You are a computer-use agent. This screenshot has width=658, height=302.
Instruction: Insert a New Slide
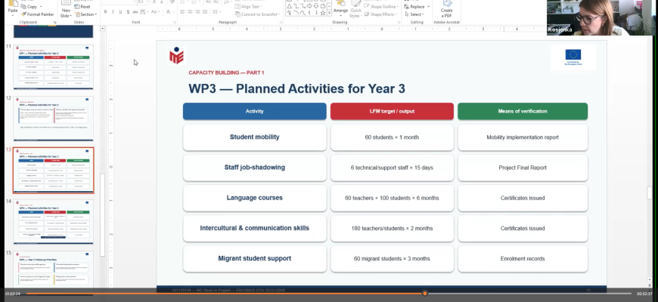point(66,10)
